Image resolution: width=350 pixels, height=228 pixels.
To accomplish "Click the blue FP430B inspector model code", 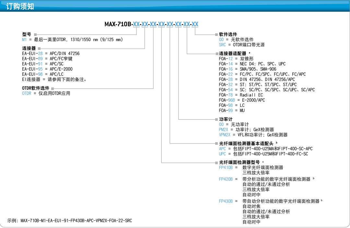I will (x=226, y=201).
